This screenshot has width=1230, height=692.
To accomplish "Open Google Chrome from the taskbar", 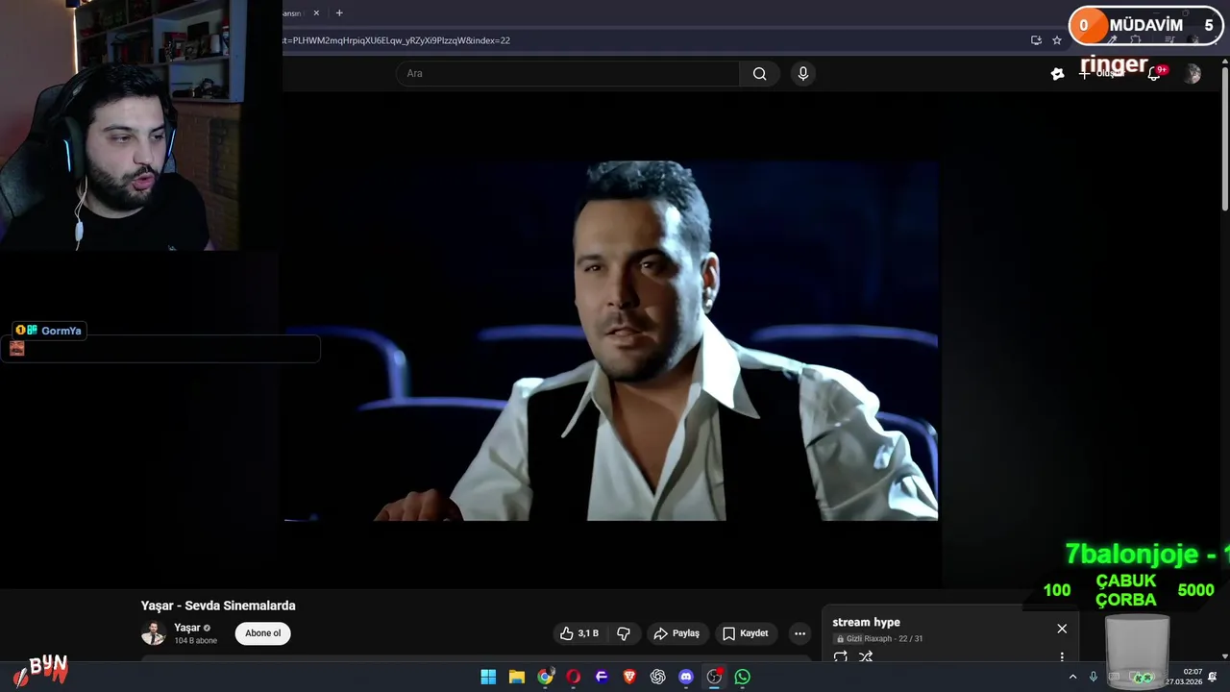I will click(545, 677).
